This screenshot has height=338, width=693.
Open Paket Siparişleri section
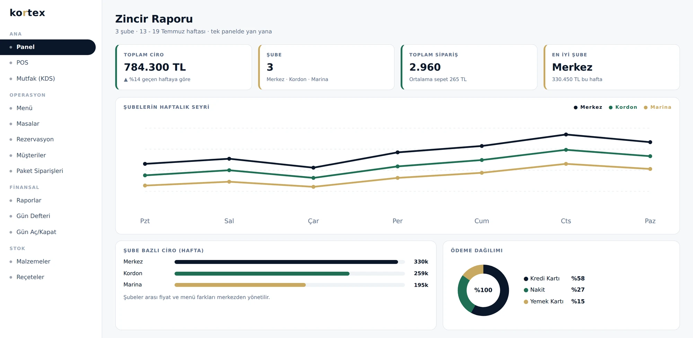point(48,171)
